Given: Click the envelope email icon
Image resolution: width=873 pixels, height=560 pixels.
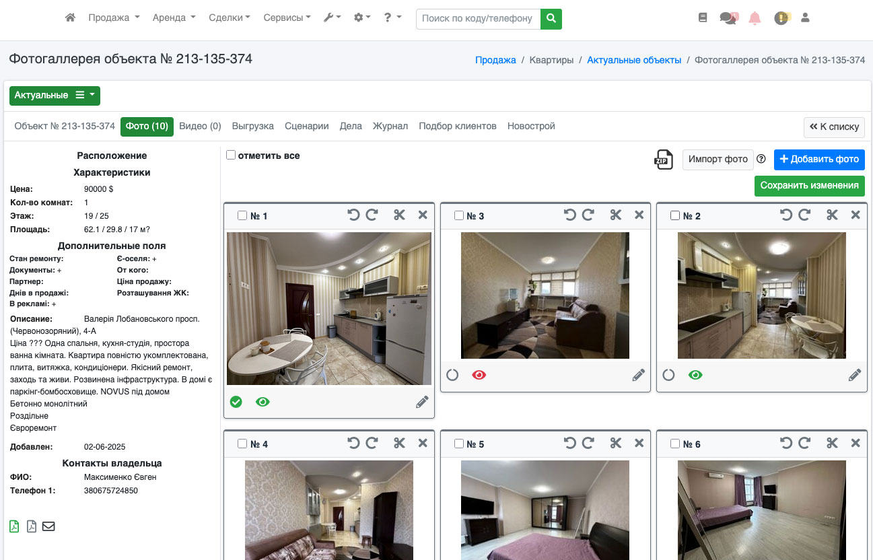Looking at the screenshot, I should pyautogui.click(x=48, y=526).
